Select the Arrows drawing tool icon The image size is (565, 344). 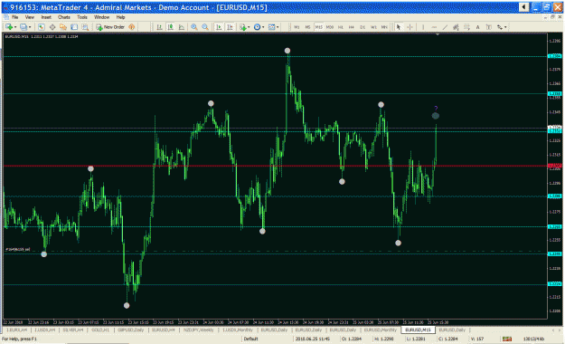coord(500,27)
